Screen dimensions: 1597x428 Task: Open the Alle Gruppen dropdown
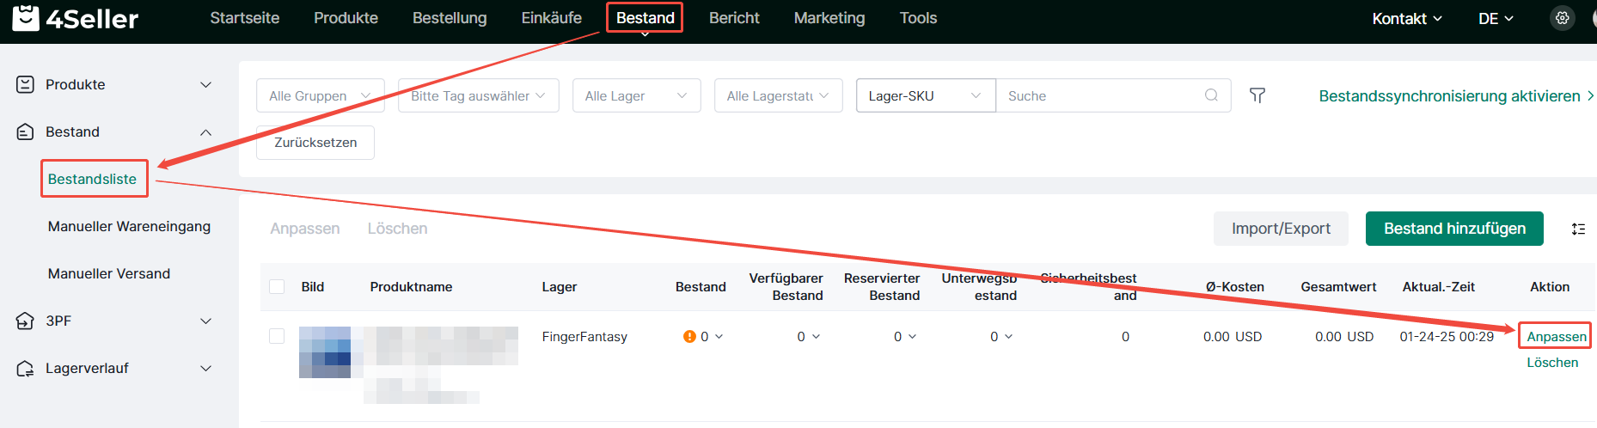(320, 95)
